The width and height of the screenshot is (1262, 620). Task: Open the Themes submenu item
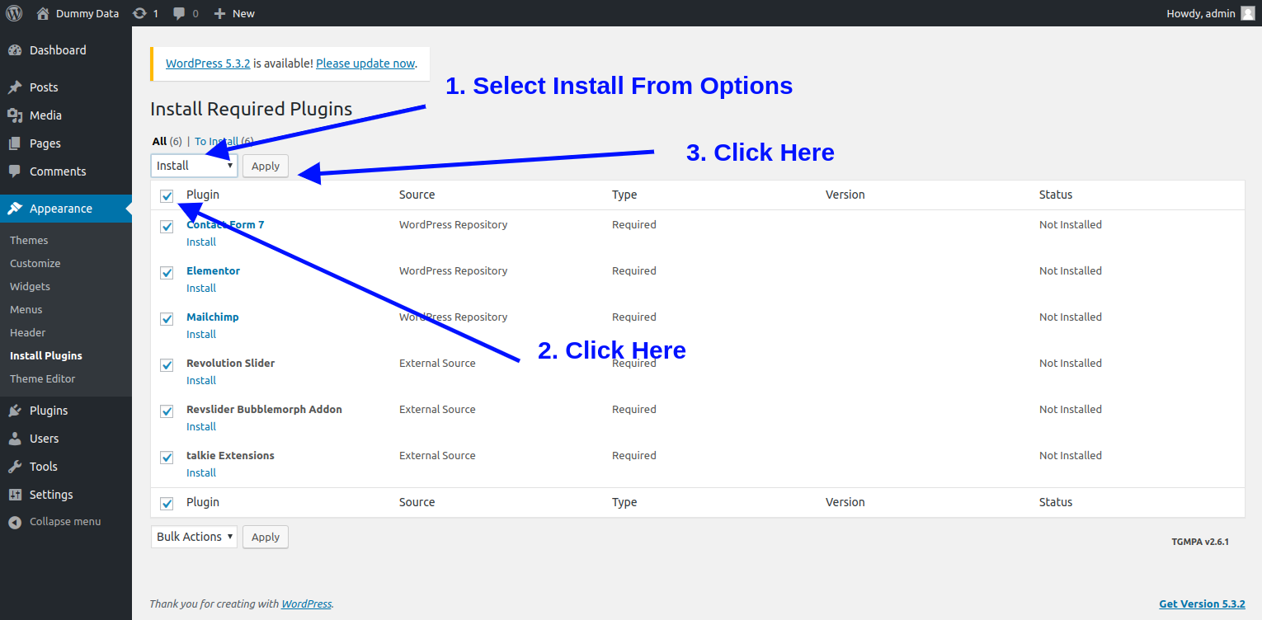tap(29, 241)
